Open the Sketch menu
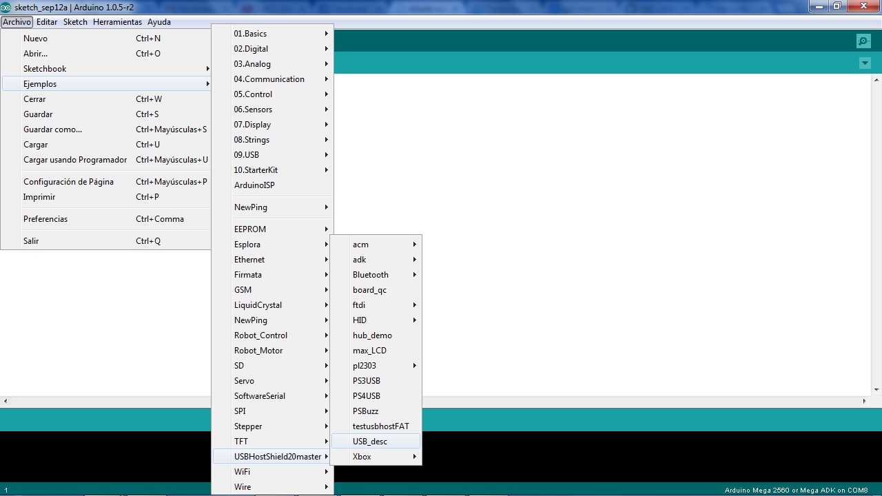Image resolution: width=882 pixels, height=496 pixels. (x=75, y=22)
